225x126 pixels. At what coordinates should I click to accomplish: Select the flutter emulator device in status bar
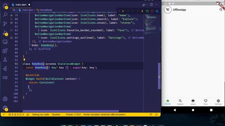pyautogui.click(x=104, y=114)
